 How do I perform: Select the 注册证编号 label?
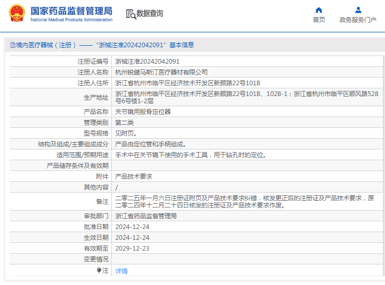(x=93, y=62)
